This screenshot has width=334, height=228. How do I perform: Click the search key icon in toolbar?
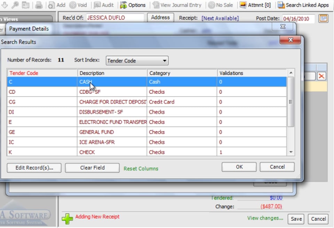[x=15, y=5]
